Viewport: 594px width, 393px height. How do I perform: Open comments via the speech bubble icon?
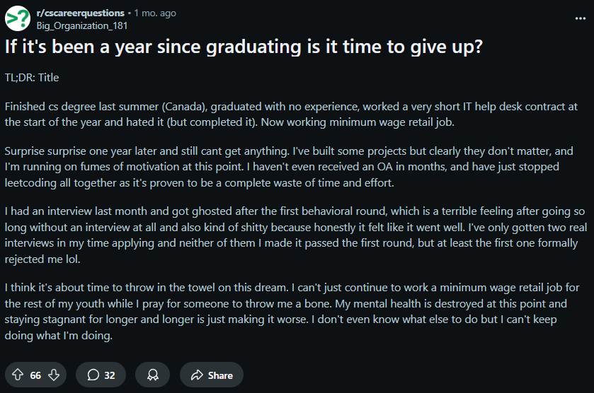tap(93, 375)
